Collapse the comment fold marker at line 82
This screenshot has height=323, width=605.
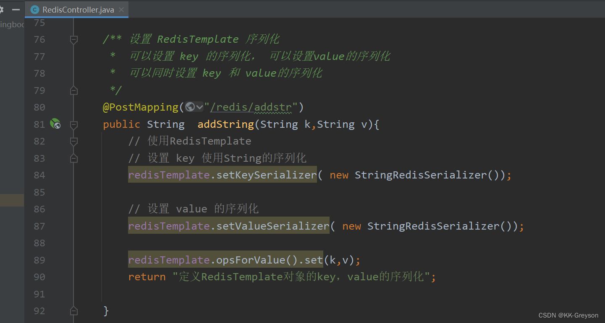click(74, 141)
